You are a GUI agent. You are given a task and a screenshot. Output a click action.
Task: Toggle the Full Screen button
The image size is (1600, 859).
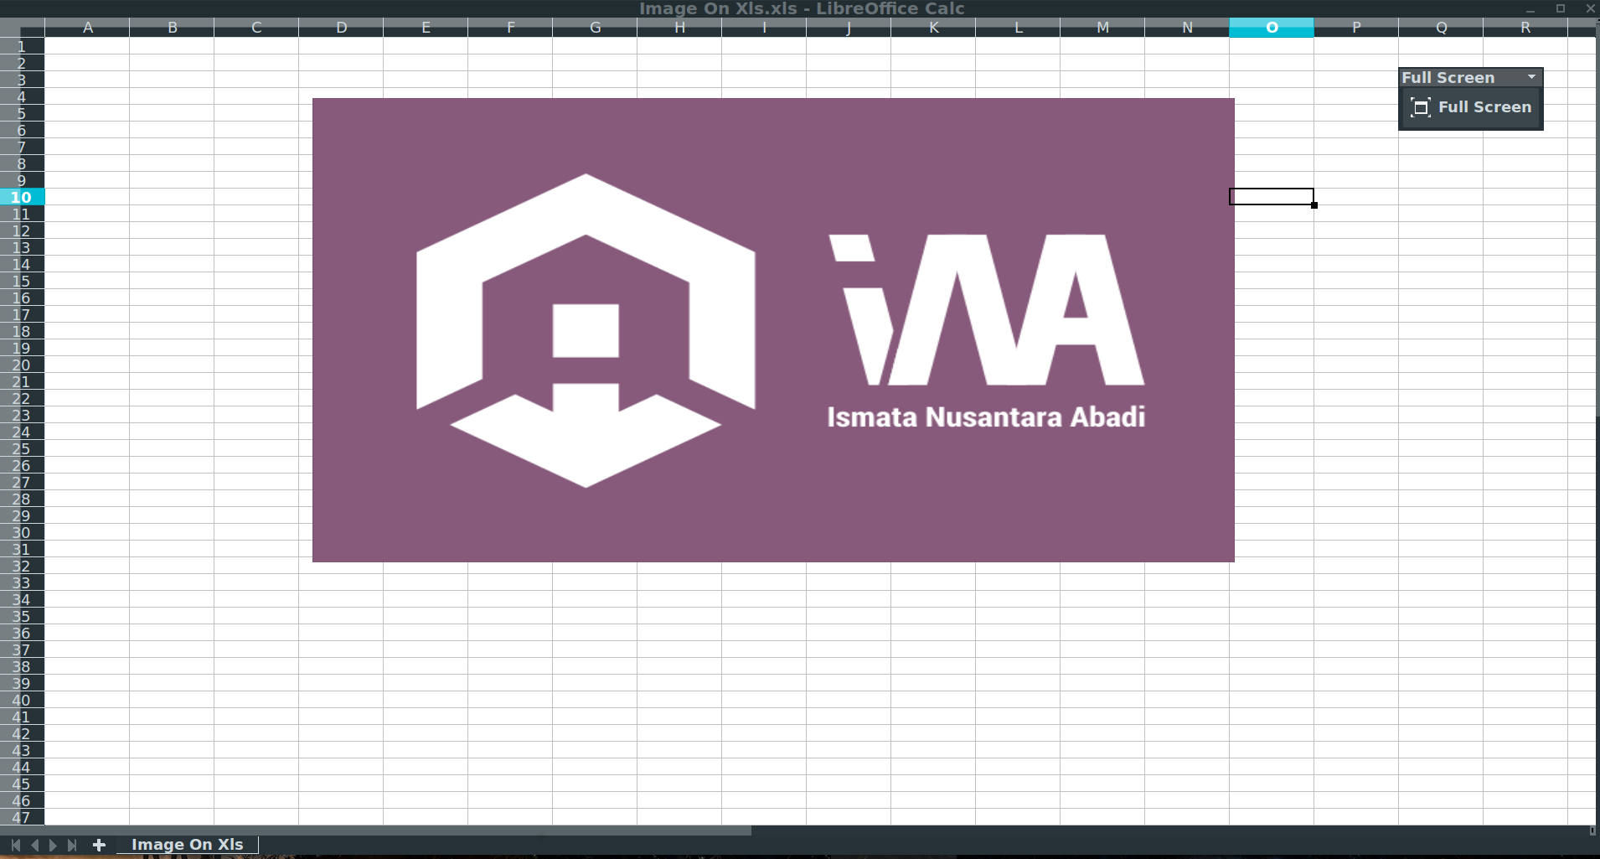[x=1470, y=107]
